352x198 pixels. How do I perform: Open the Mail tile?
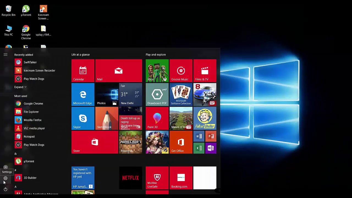(x=119, y=71)
